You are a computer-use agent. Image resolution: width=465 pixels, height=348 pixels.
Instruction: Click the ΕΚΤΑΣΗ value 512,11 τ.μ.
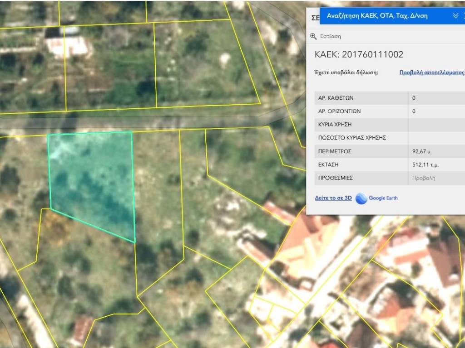click(x=425, y=165)
